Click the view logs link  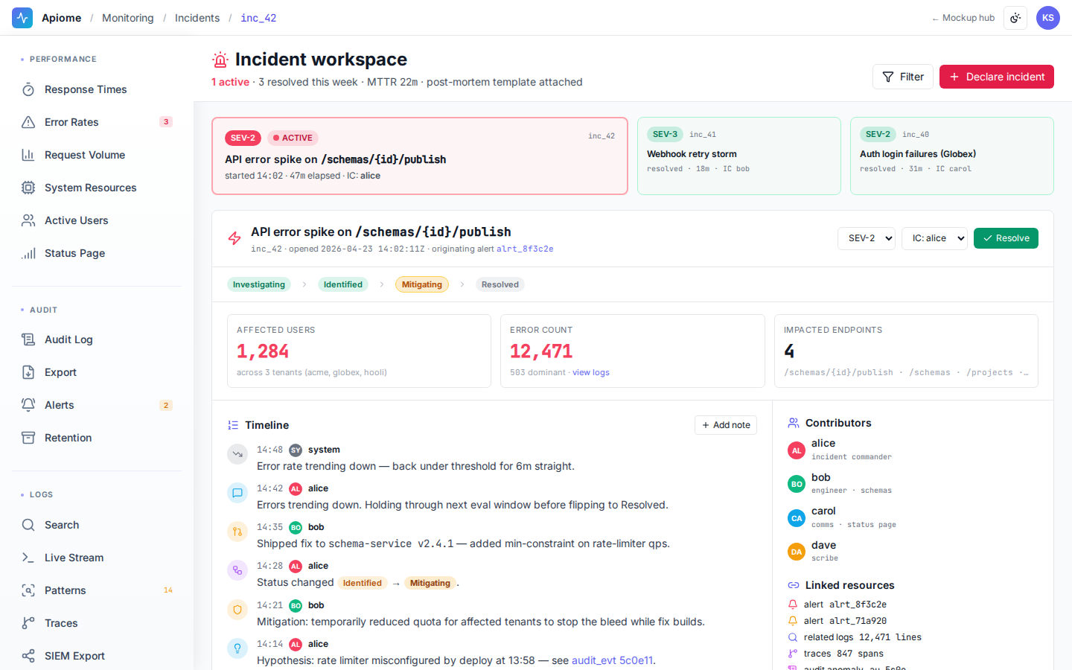tap(591, 372)
